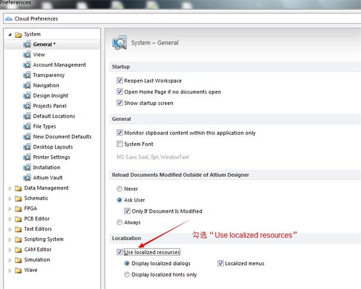The height and width of the screenshot is (289, 361).
Task: Click the File Types page icon
Action: click(x=27, y=126)
